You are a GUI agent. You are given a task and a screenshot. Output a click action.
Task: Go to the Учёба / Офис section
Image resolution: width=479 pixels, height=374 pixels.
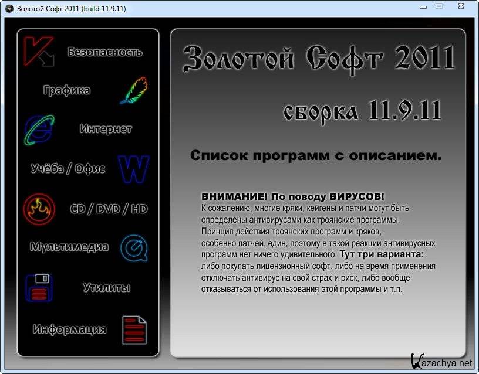pyautogui.click(x=68, y=169)
